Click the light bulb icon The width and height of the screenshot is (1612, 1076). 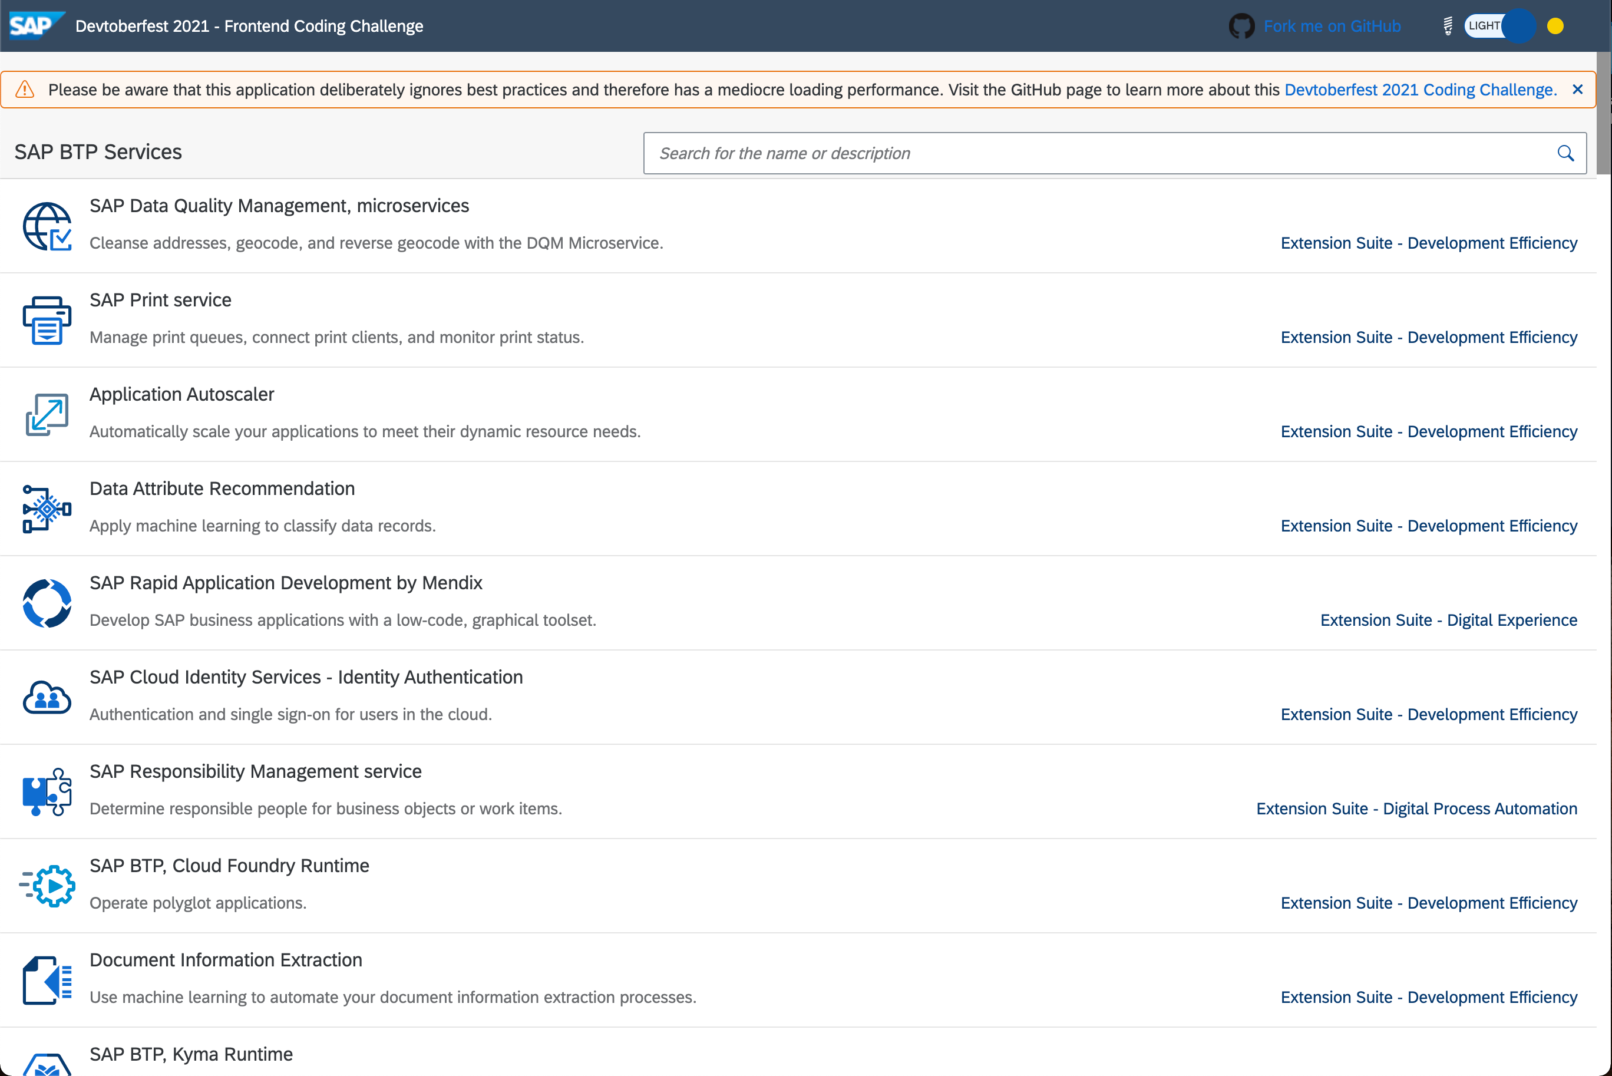[1448, 26]
